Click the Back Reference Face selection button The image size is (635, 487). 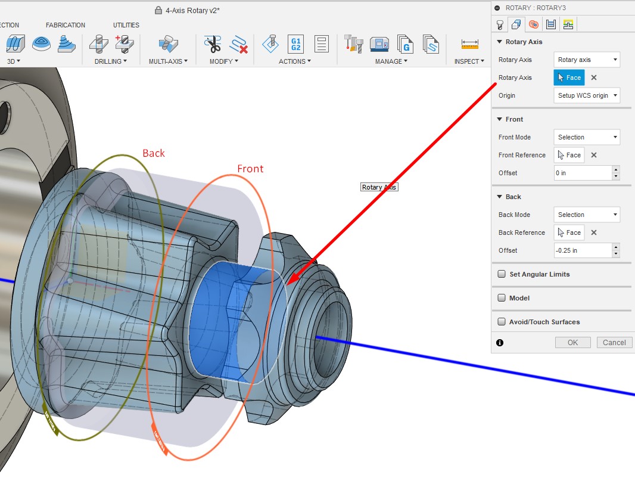coord(569,232)
